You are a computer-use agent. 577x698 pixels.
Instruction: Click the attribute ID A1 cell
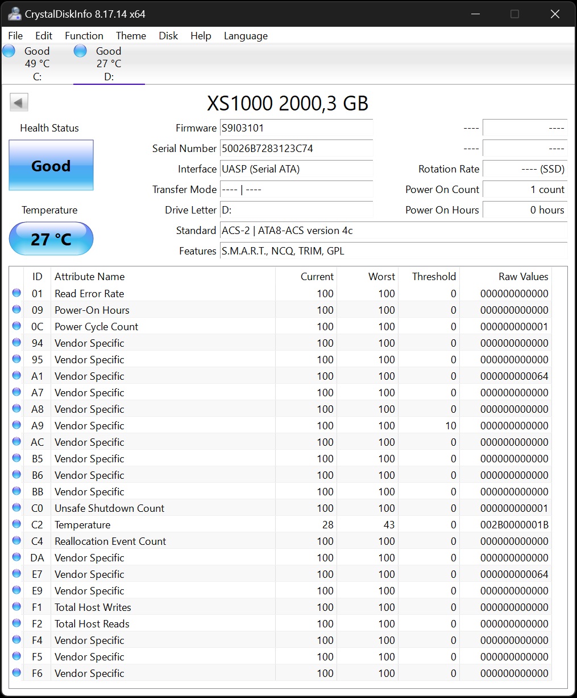pos(37,376)
